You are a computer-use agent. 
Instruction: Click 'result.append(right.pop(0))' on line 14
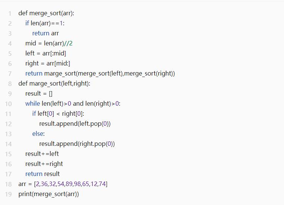(x=77, y=144)
